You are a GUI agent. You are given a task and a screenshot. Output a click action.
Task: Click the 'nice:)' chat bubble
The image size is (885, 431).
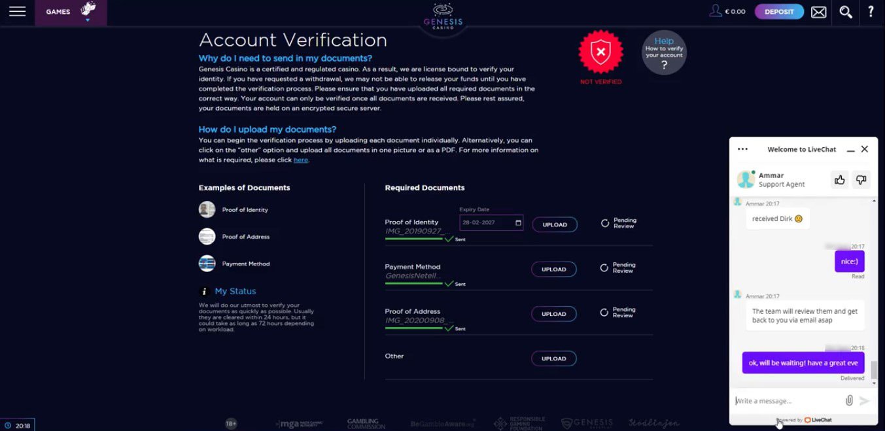click(x=850, y=262)
